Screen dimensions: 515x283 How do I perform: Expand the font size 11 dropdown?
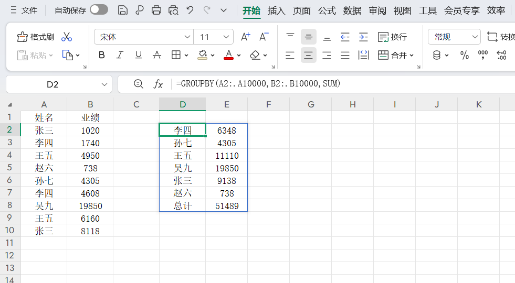coord(227,37)
